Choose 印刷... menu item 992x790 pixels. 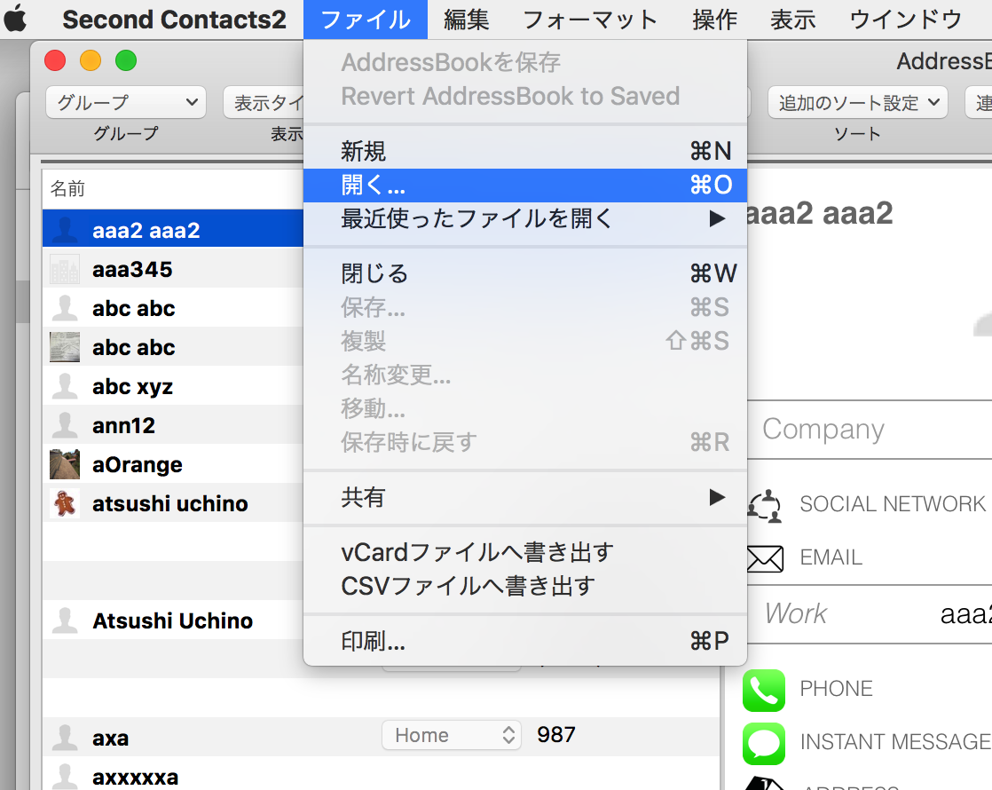[525, 641]
